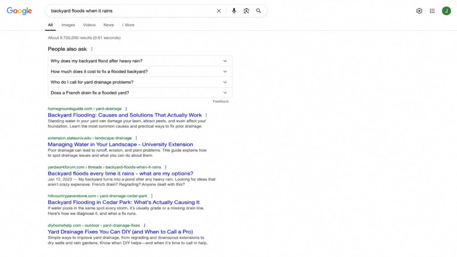Open 'Yard Drainage Fixes You Can DIY' result
This screenshot has height=257, width=457.
[120, 232]
